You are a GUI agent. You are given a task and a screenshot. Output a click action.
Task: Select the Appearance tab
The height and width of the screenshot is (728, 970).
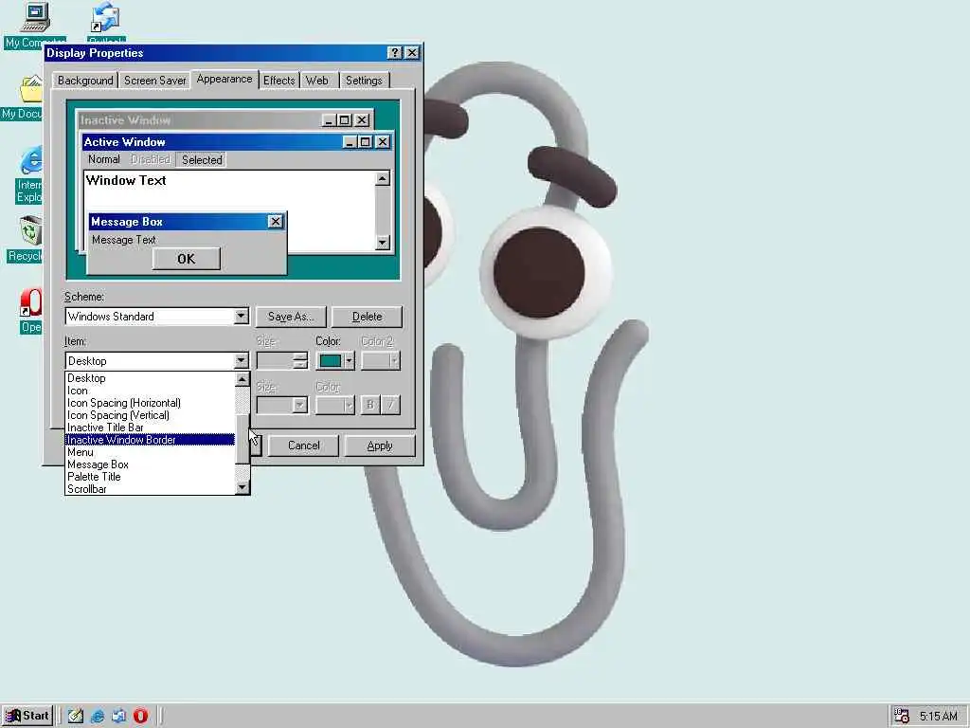(224, 80)
